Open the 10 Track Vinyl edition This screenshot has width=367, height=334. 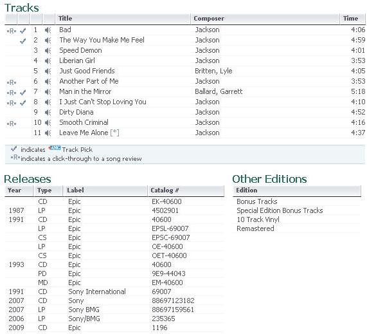point(258,219)
